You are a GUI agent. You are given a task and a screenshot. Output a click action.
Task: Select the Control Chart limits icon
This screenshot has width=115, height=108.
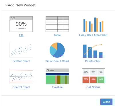[x=21, y=76]
